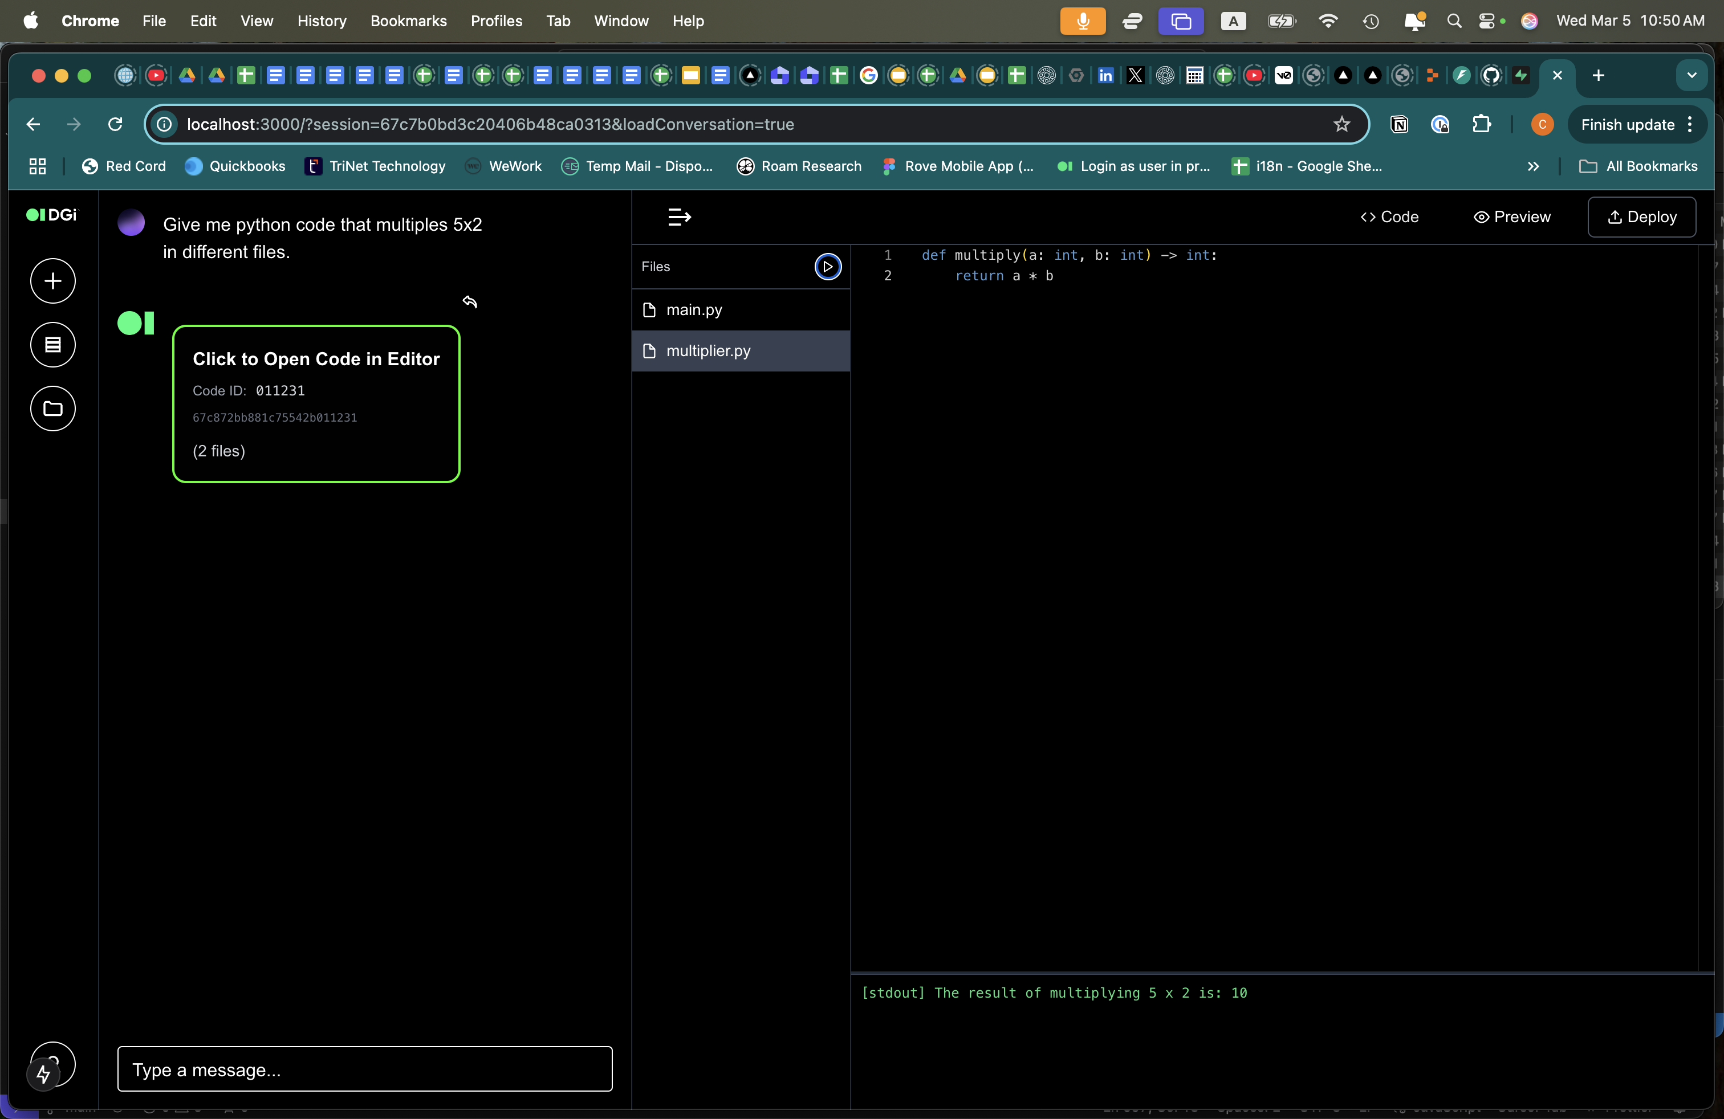Select main.py in the Files list
Image resolution: width=1724 pixels, height=1119 pixels.
[693, 310]
